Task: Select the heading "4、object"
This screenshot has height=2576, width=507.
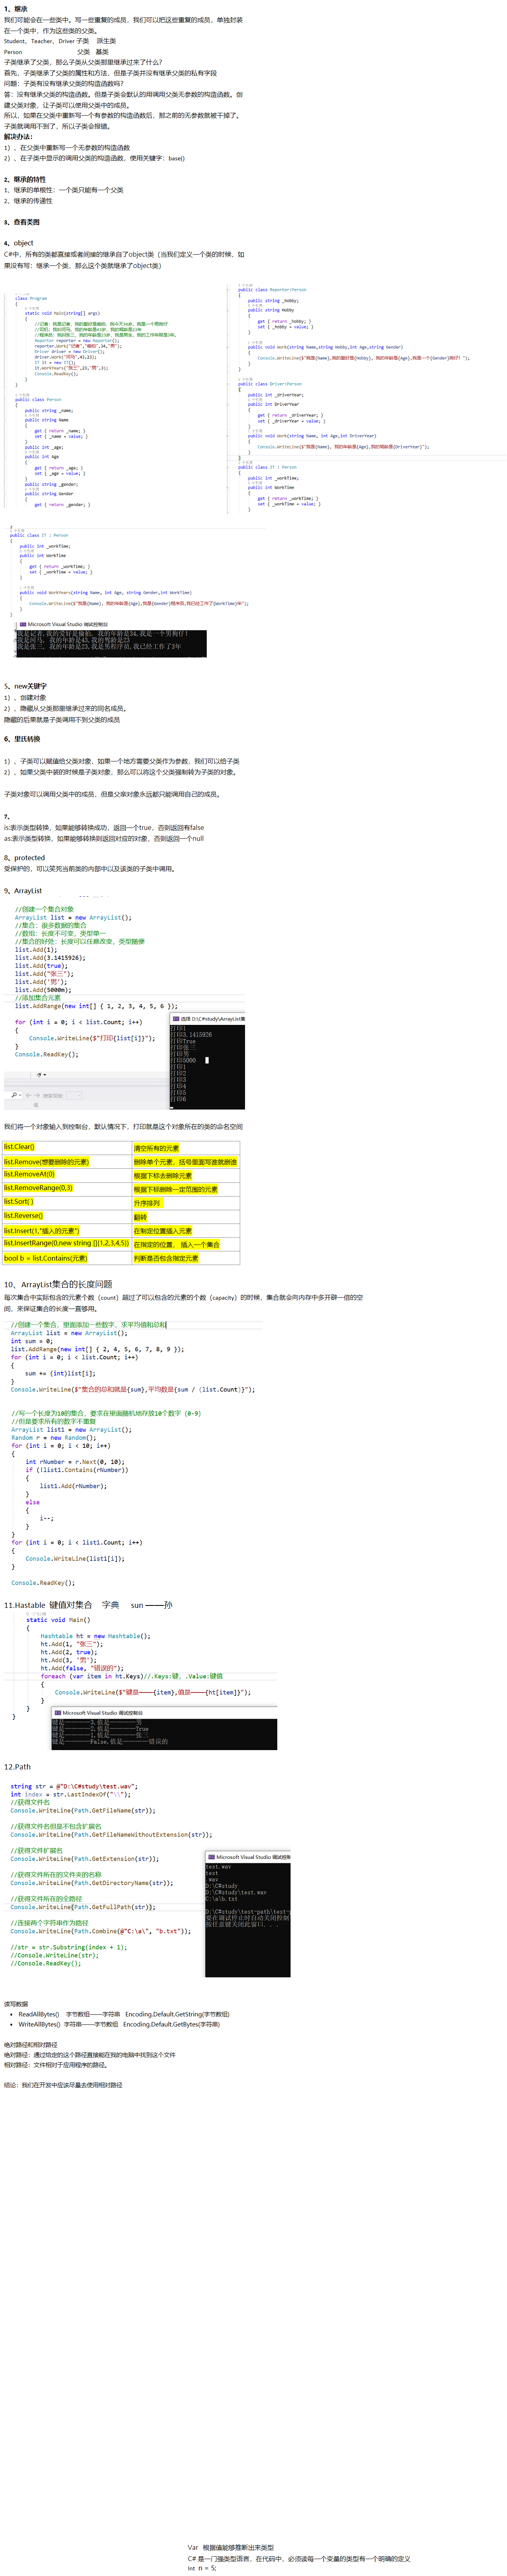Action: click(x=18, y=243)
